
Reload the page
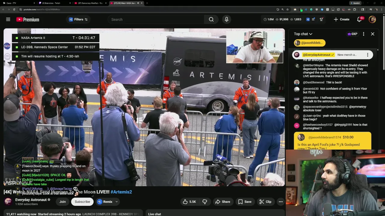[x=14, y=9]
